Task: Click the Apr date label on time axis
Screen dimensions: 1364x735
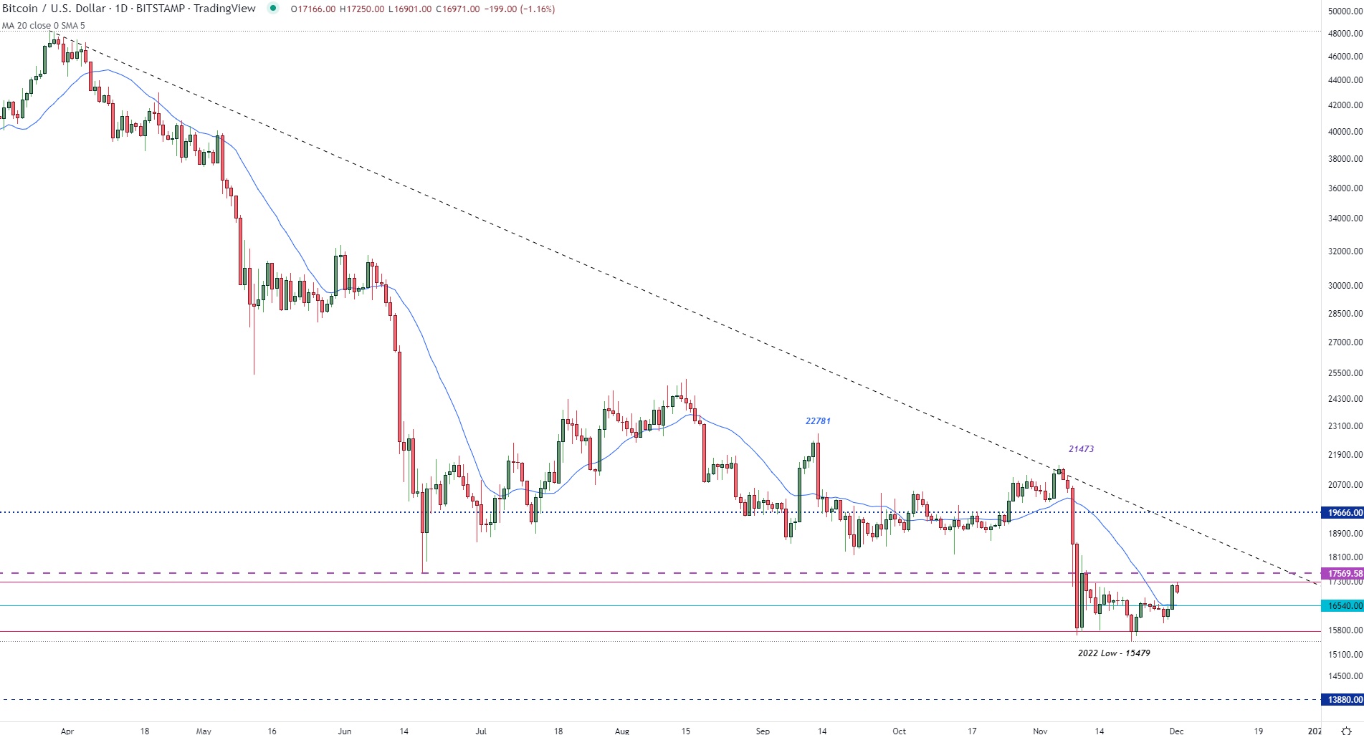Action: click(67, 731)
